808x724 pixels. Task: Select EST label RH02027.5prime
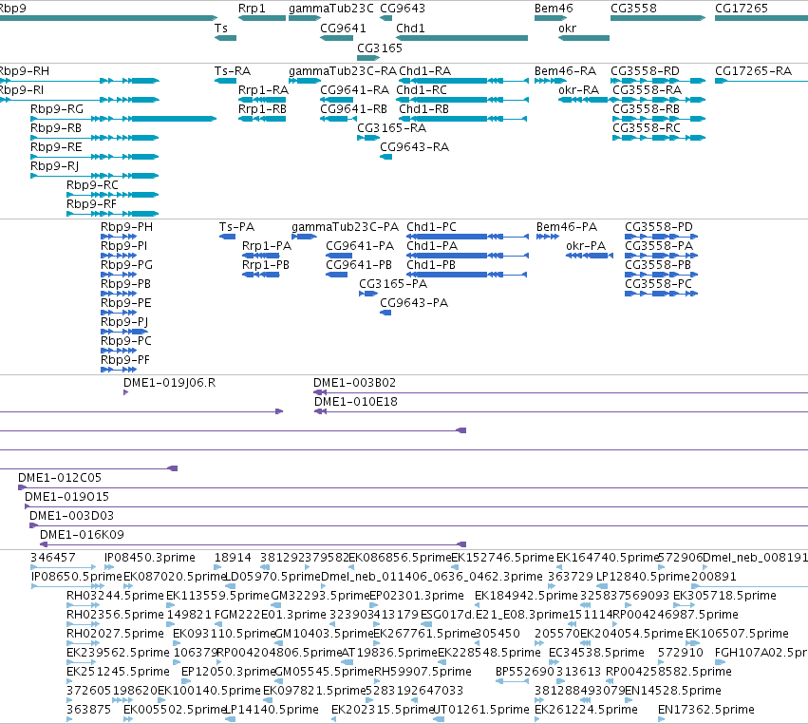115,634
